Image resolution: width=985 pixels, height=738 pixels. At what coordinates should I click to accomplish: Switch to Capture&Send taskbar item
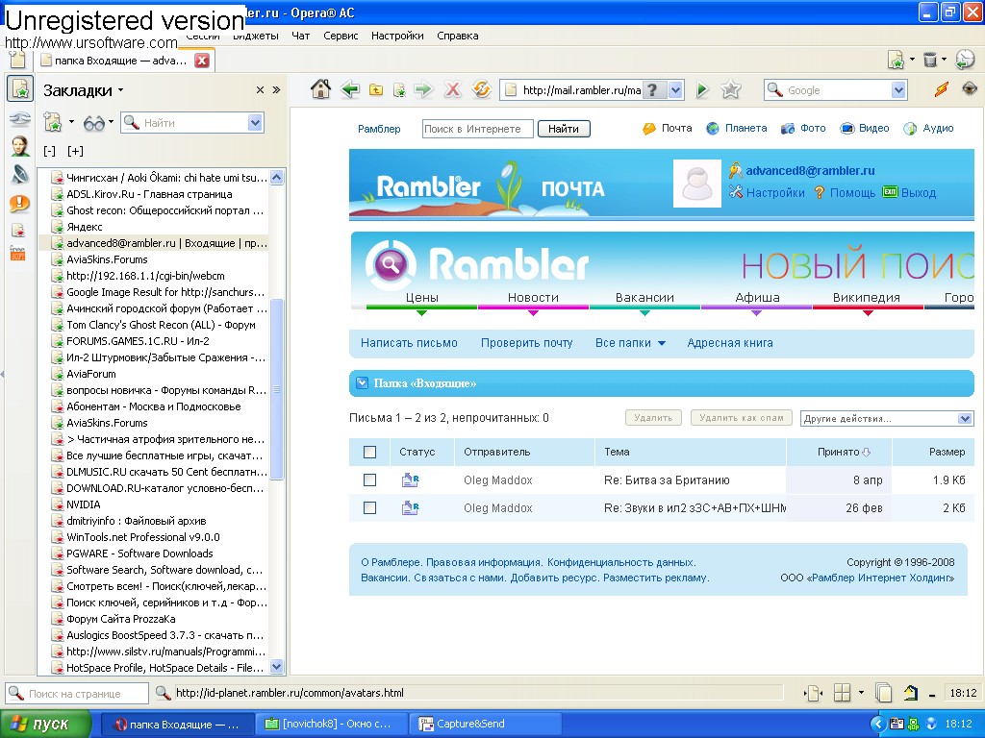(x=485, y=725)
